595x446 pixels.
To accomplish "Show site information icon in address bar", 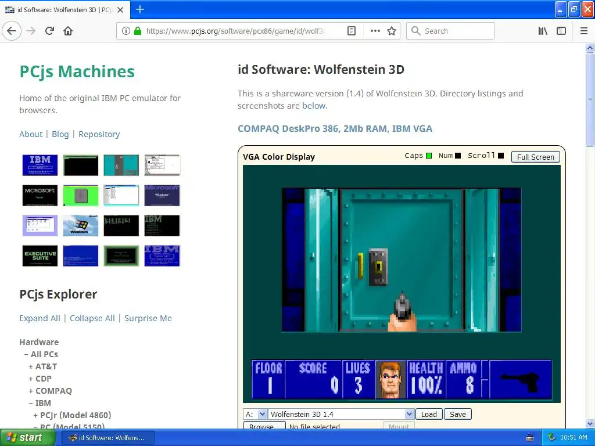I will pos(126,31).
